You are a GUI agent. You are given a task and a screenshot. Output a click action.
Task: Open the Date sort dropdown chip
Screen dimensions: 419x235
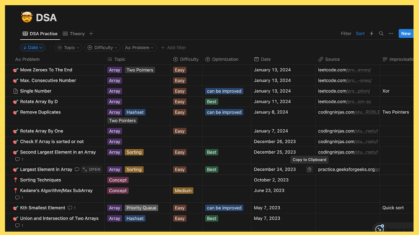32,47
